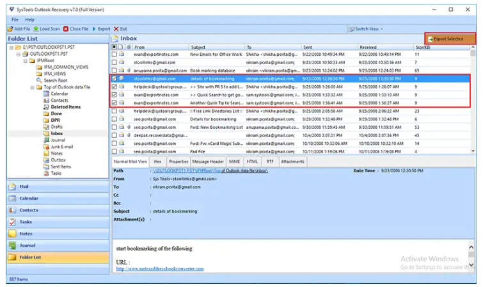Click the message body scroll up arrow
The image size is (483, 287).
(471, 247)
